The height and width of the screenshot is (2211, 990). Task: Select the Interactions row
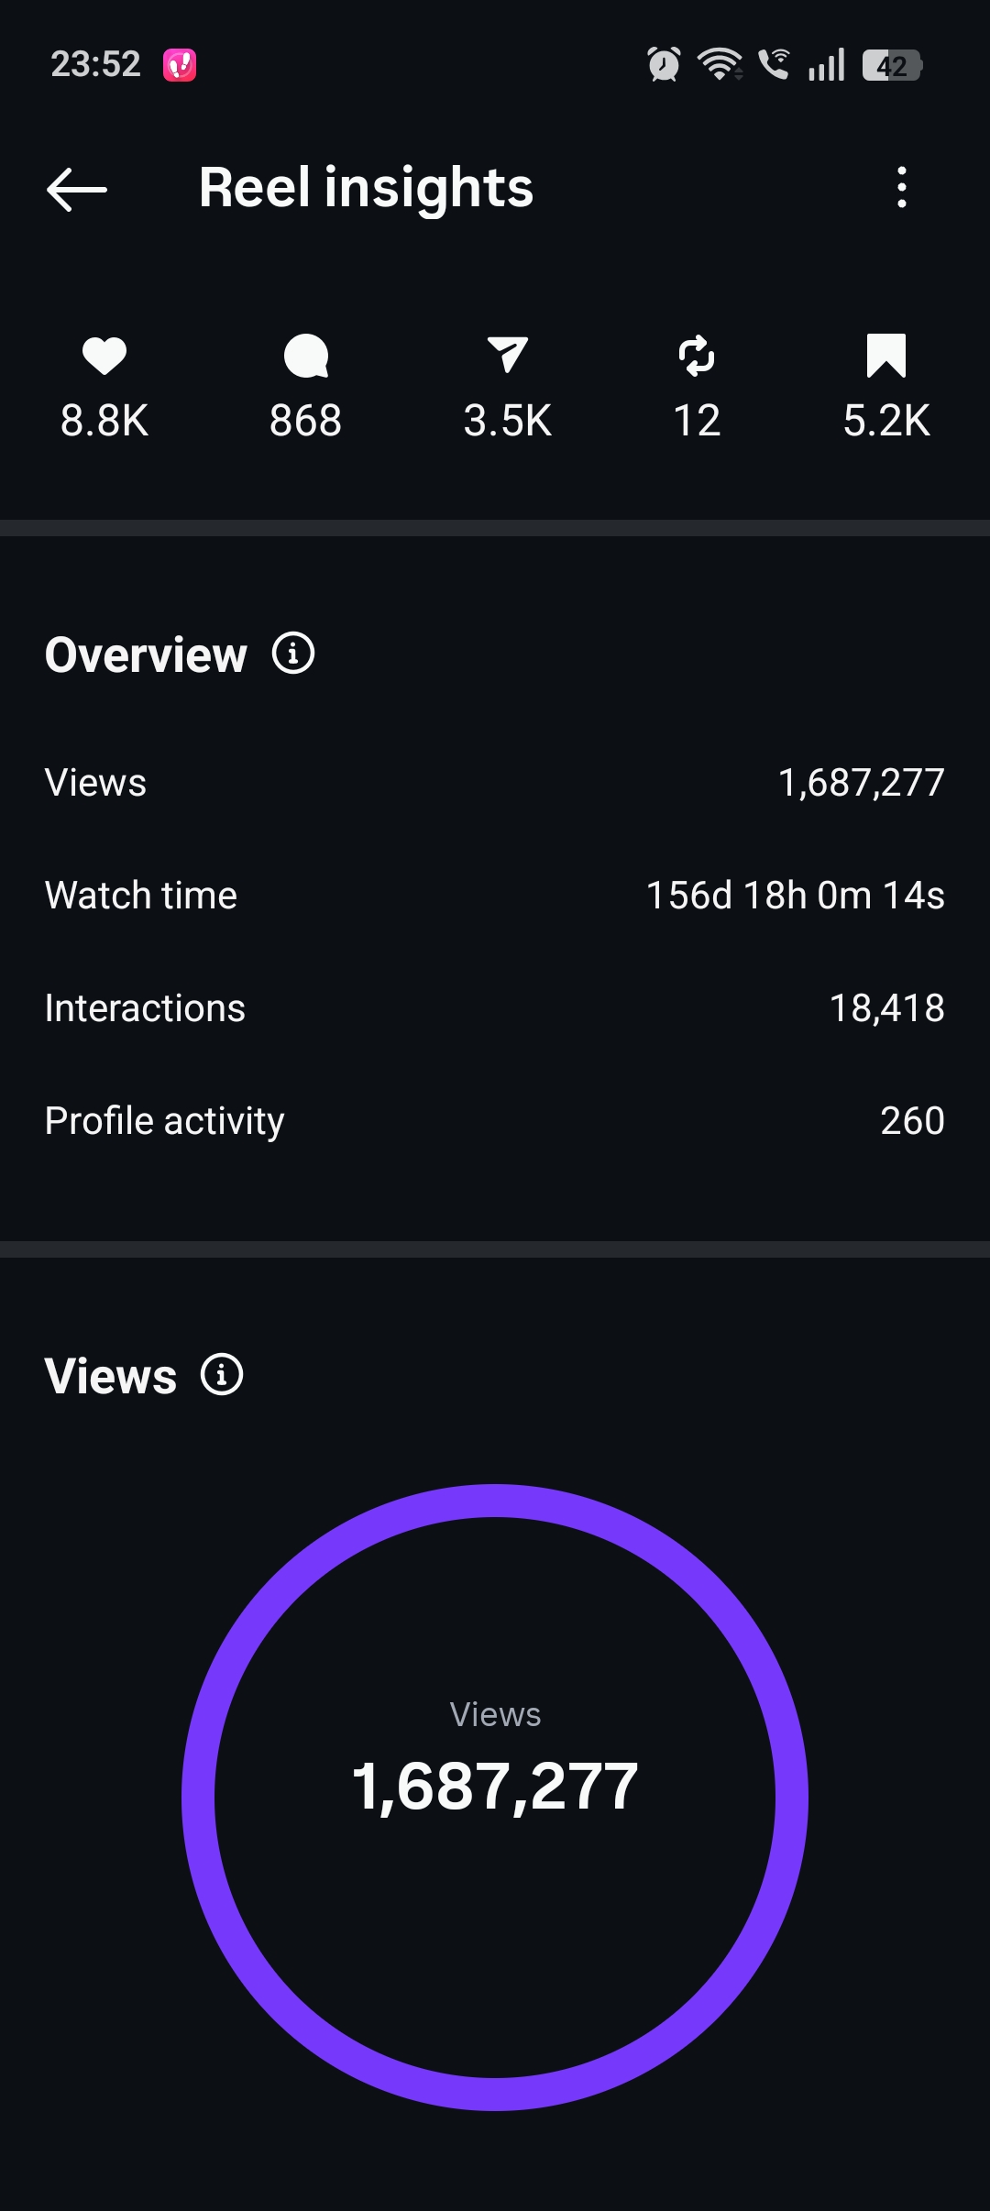click(495, 1008)
